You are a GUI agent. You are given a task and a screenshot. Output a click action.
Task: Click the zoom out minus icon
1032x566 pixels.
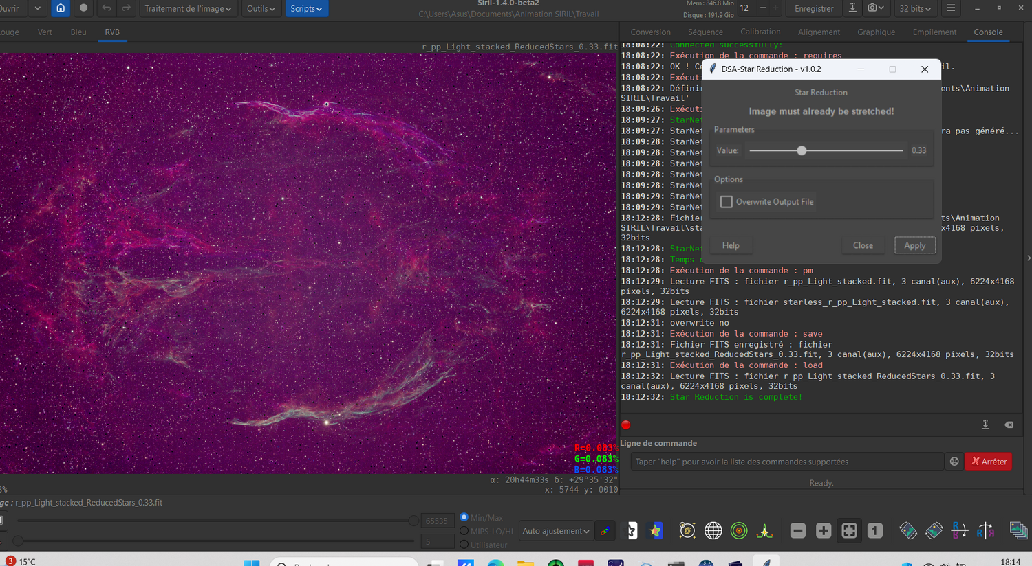[x=797, y=530]
